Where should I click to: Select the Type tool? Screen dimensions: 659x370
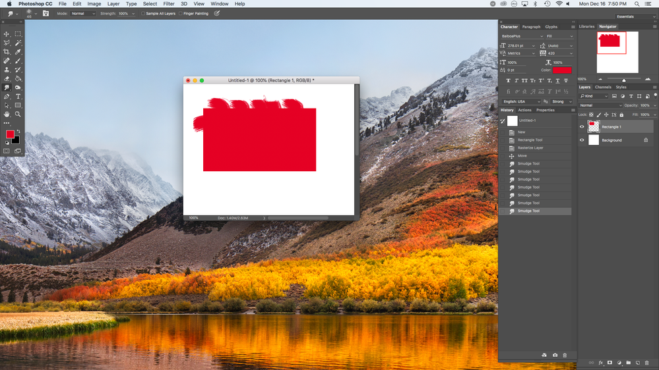pyautogui.click(x=18, y=97)
